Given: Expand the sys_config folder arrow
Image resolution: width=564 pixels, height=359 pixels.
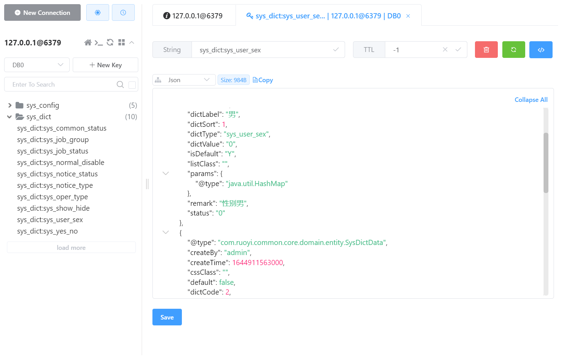Looking at the screenshot, I should click(x=10, y=105).
